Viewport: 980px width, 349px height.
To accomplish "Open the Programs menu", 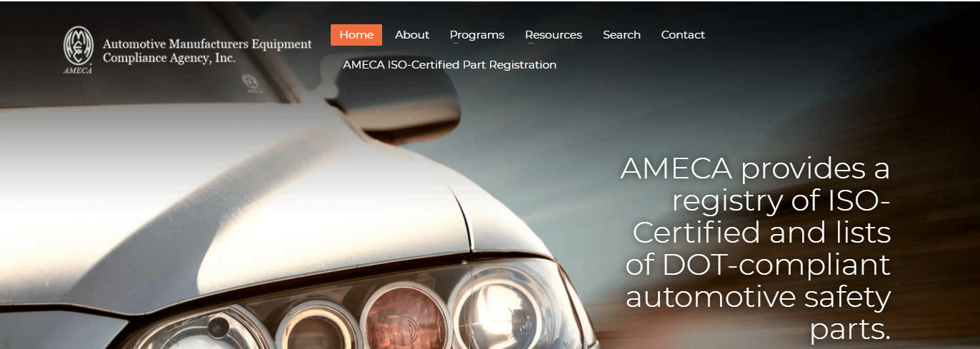I will [477, 35].
